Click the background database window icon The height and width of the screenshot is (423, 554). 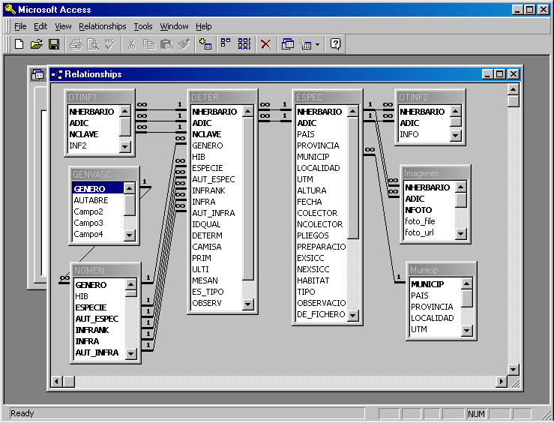[x=37, y=74]
